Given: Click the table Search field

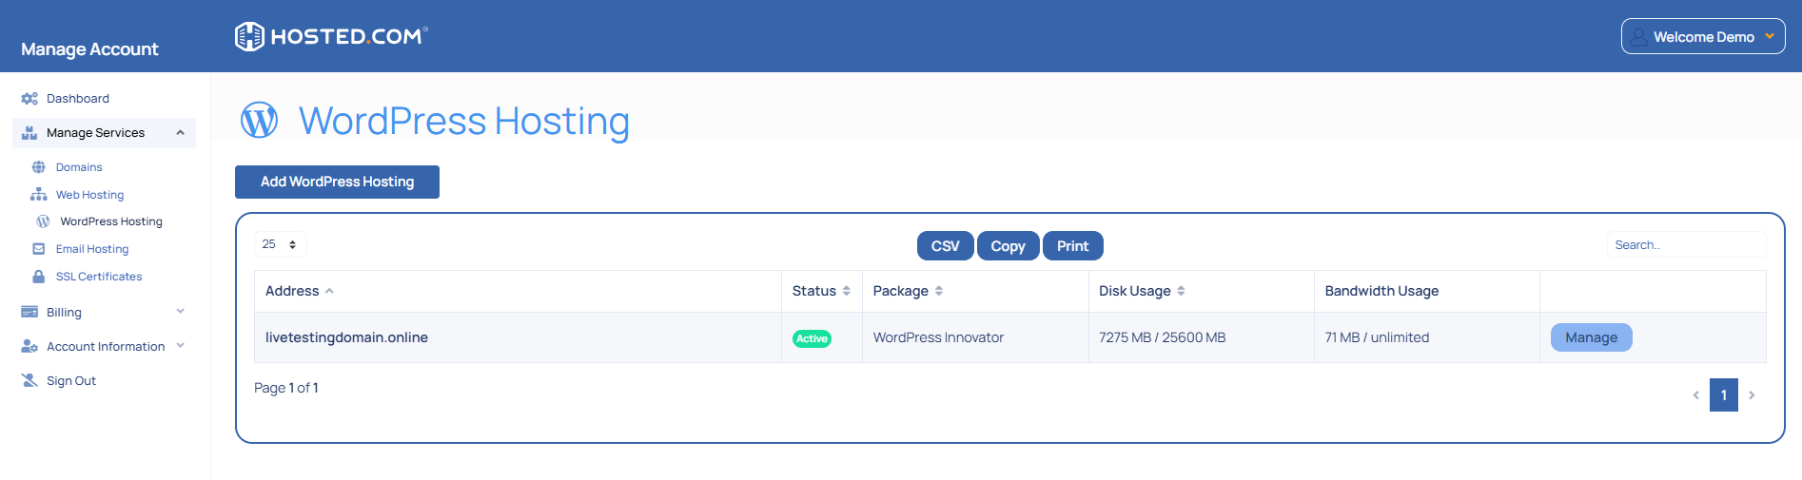Looking at the screenshot, I should tap(1686, 244).
